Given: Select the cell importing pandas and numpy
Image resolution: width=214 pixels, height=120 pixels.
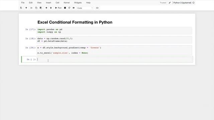Looking at the screenshot, I should [x=114, y=31].
